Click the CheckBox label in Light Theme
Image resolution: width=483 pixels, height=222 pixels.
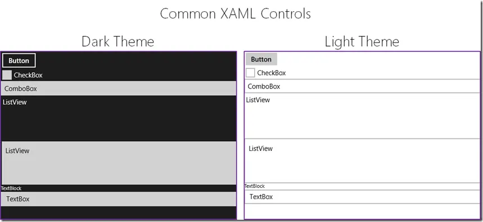click(272, 73)
